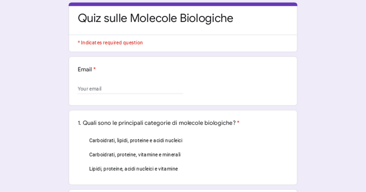Click the word Lipidi in third answer
Image resolution: width=366 pixels, height=192 pixels.
pos(95,169)
